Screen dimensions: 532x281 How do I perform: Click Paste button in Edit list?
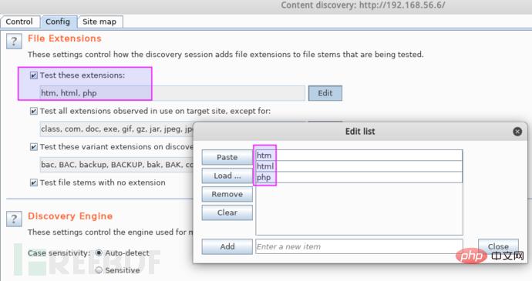(x=227, y=157)
